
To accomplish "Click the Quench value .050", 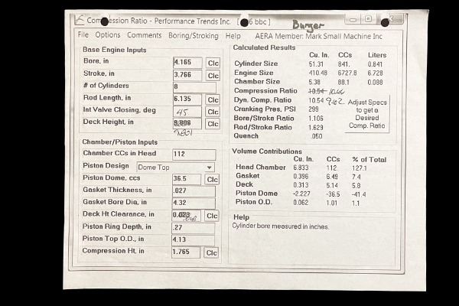I will [x=317, y=136].
